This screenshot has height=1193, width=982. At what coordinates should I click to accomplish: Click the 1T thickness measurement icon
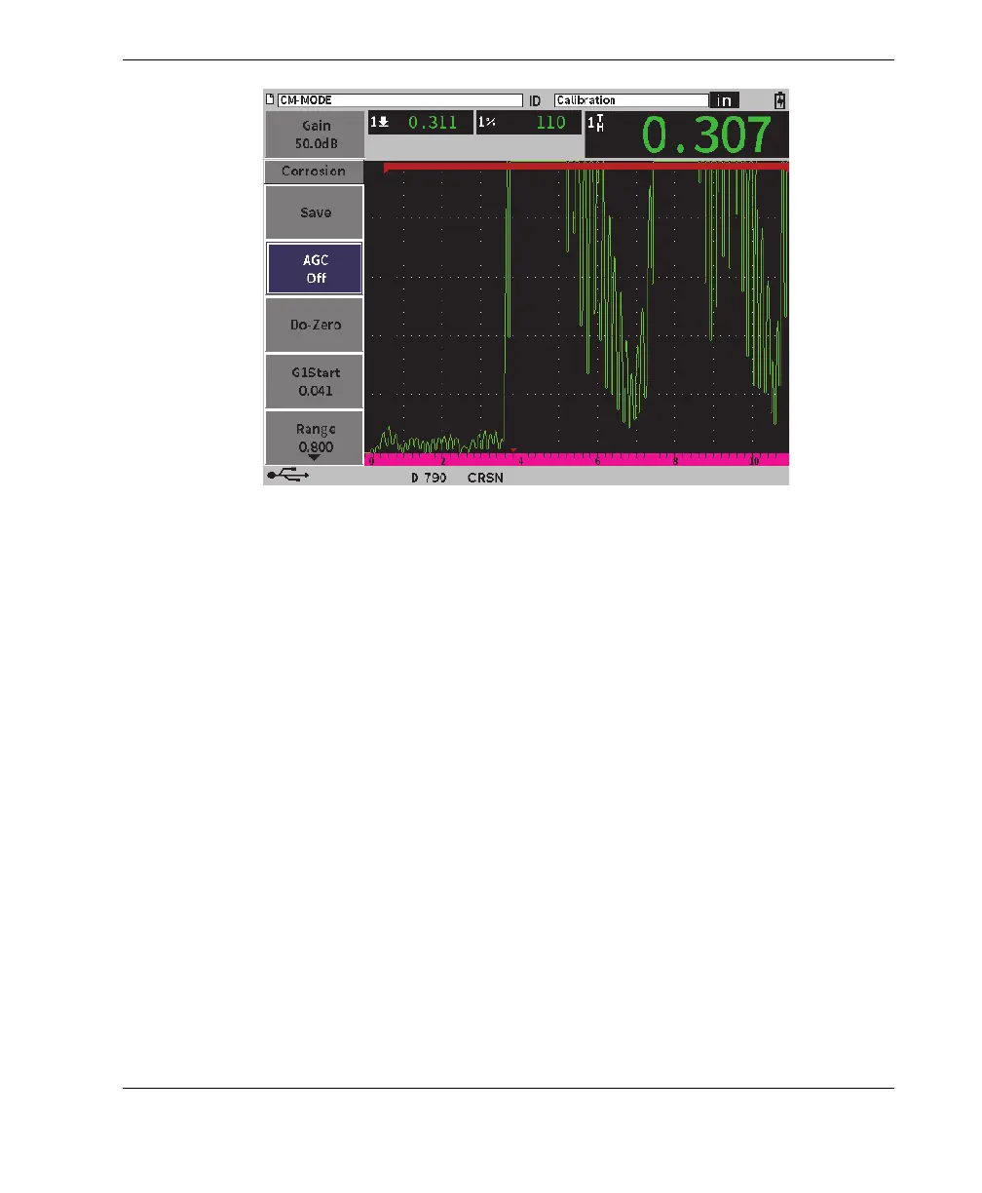point(597,125)
